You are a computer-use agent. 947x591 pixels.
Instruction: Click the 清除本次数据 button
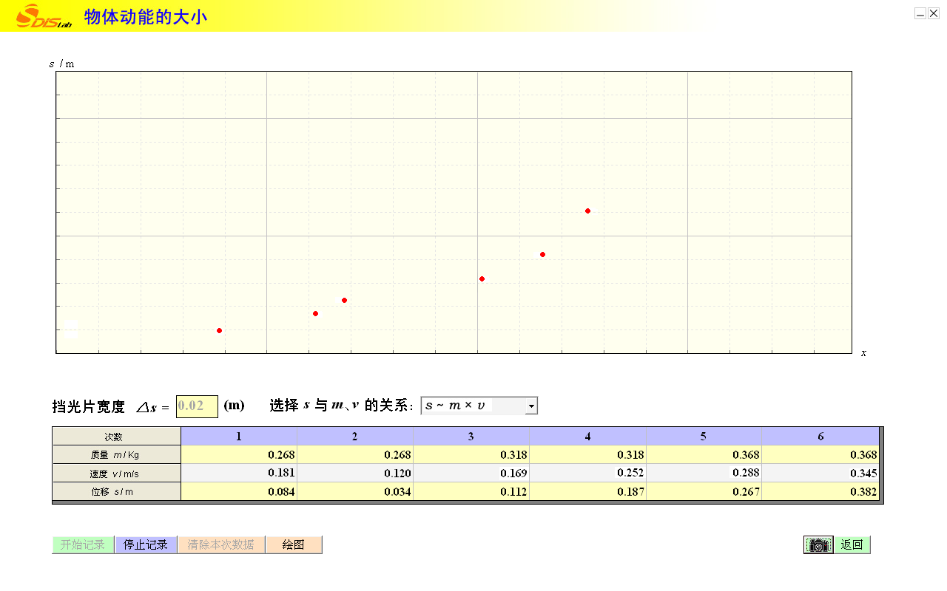pos(221,545)
